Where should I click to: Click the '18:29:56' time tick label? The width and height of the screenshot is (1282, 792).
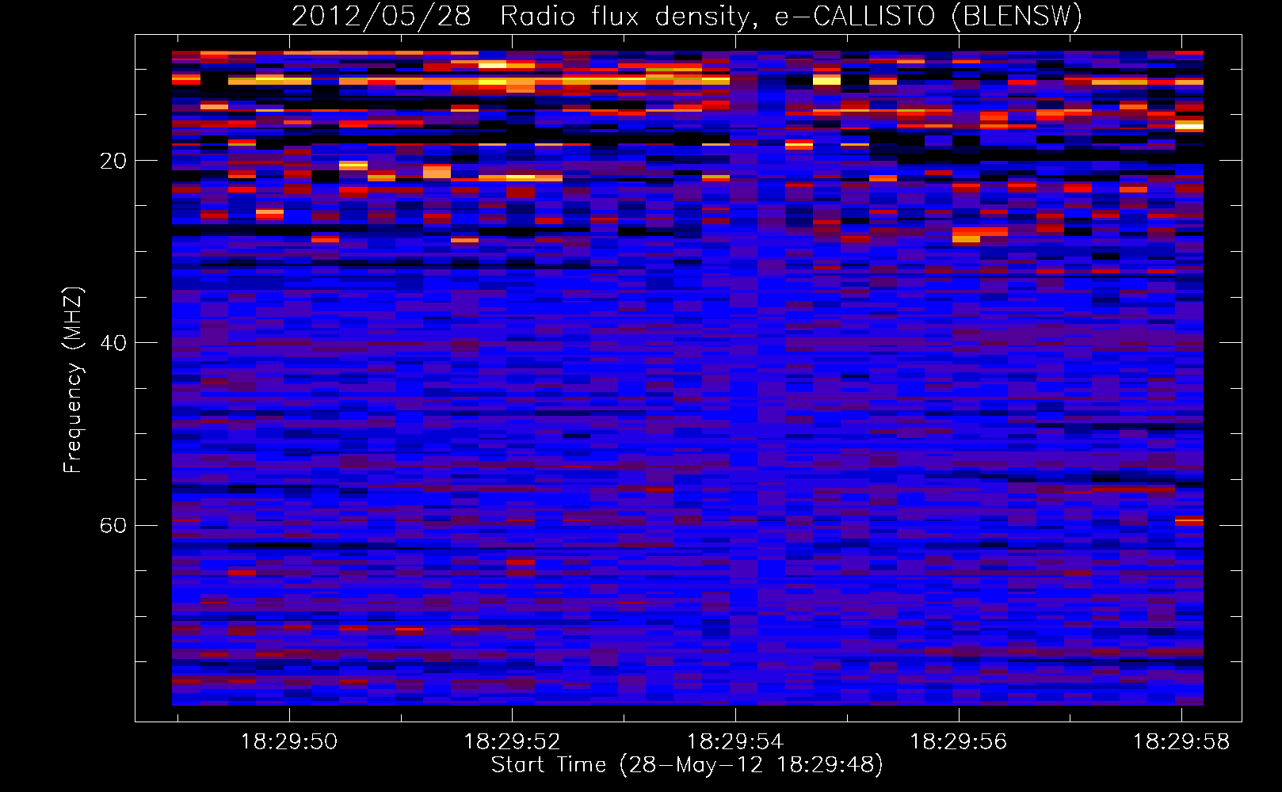coord(958,742)
